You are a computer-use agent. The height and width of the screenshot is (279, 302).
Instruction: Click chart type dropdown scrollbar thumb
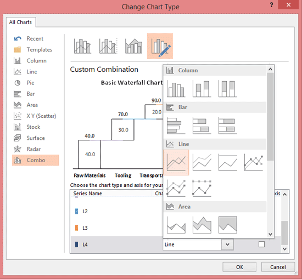pyautogui.click(x=270, y=116)
